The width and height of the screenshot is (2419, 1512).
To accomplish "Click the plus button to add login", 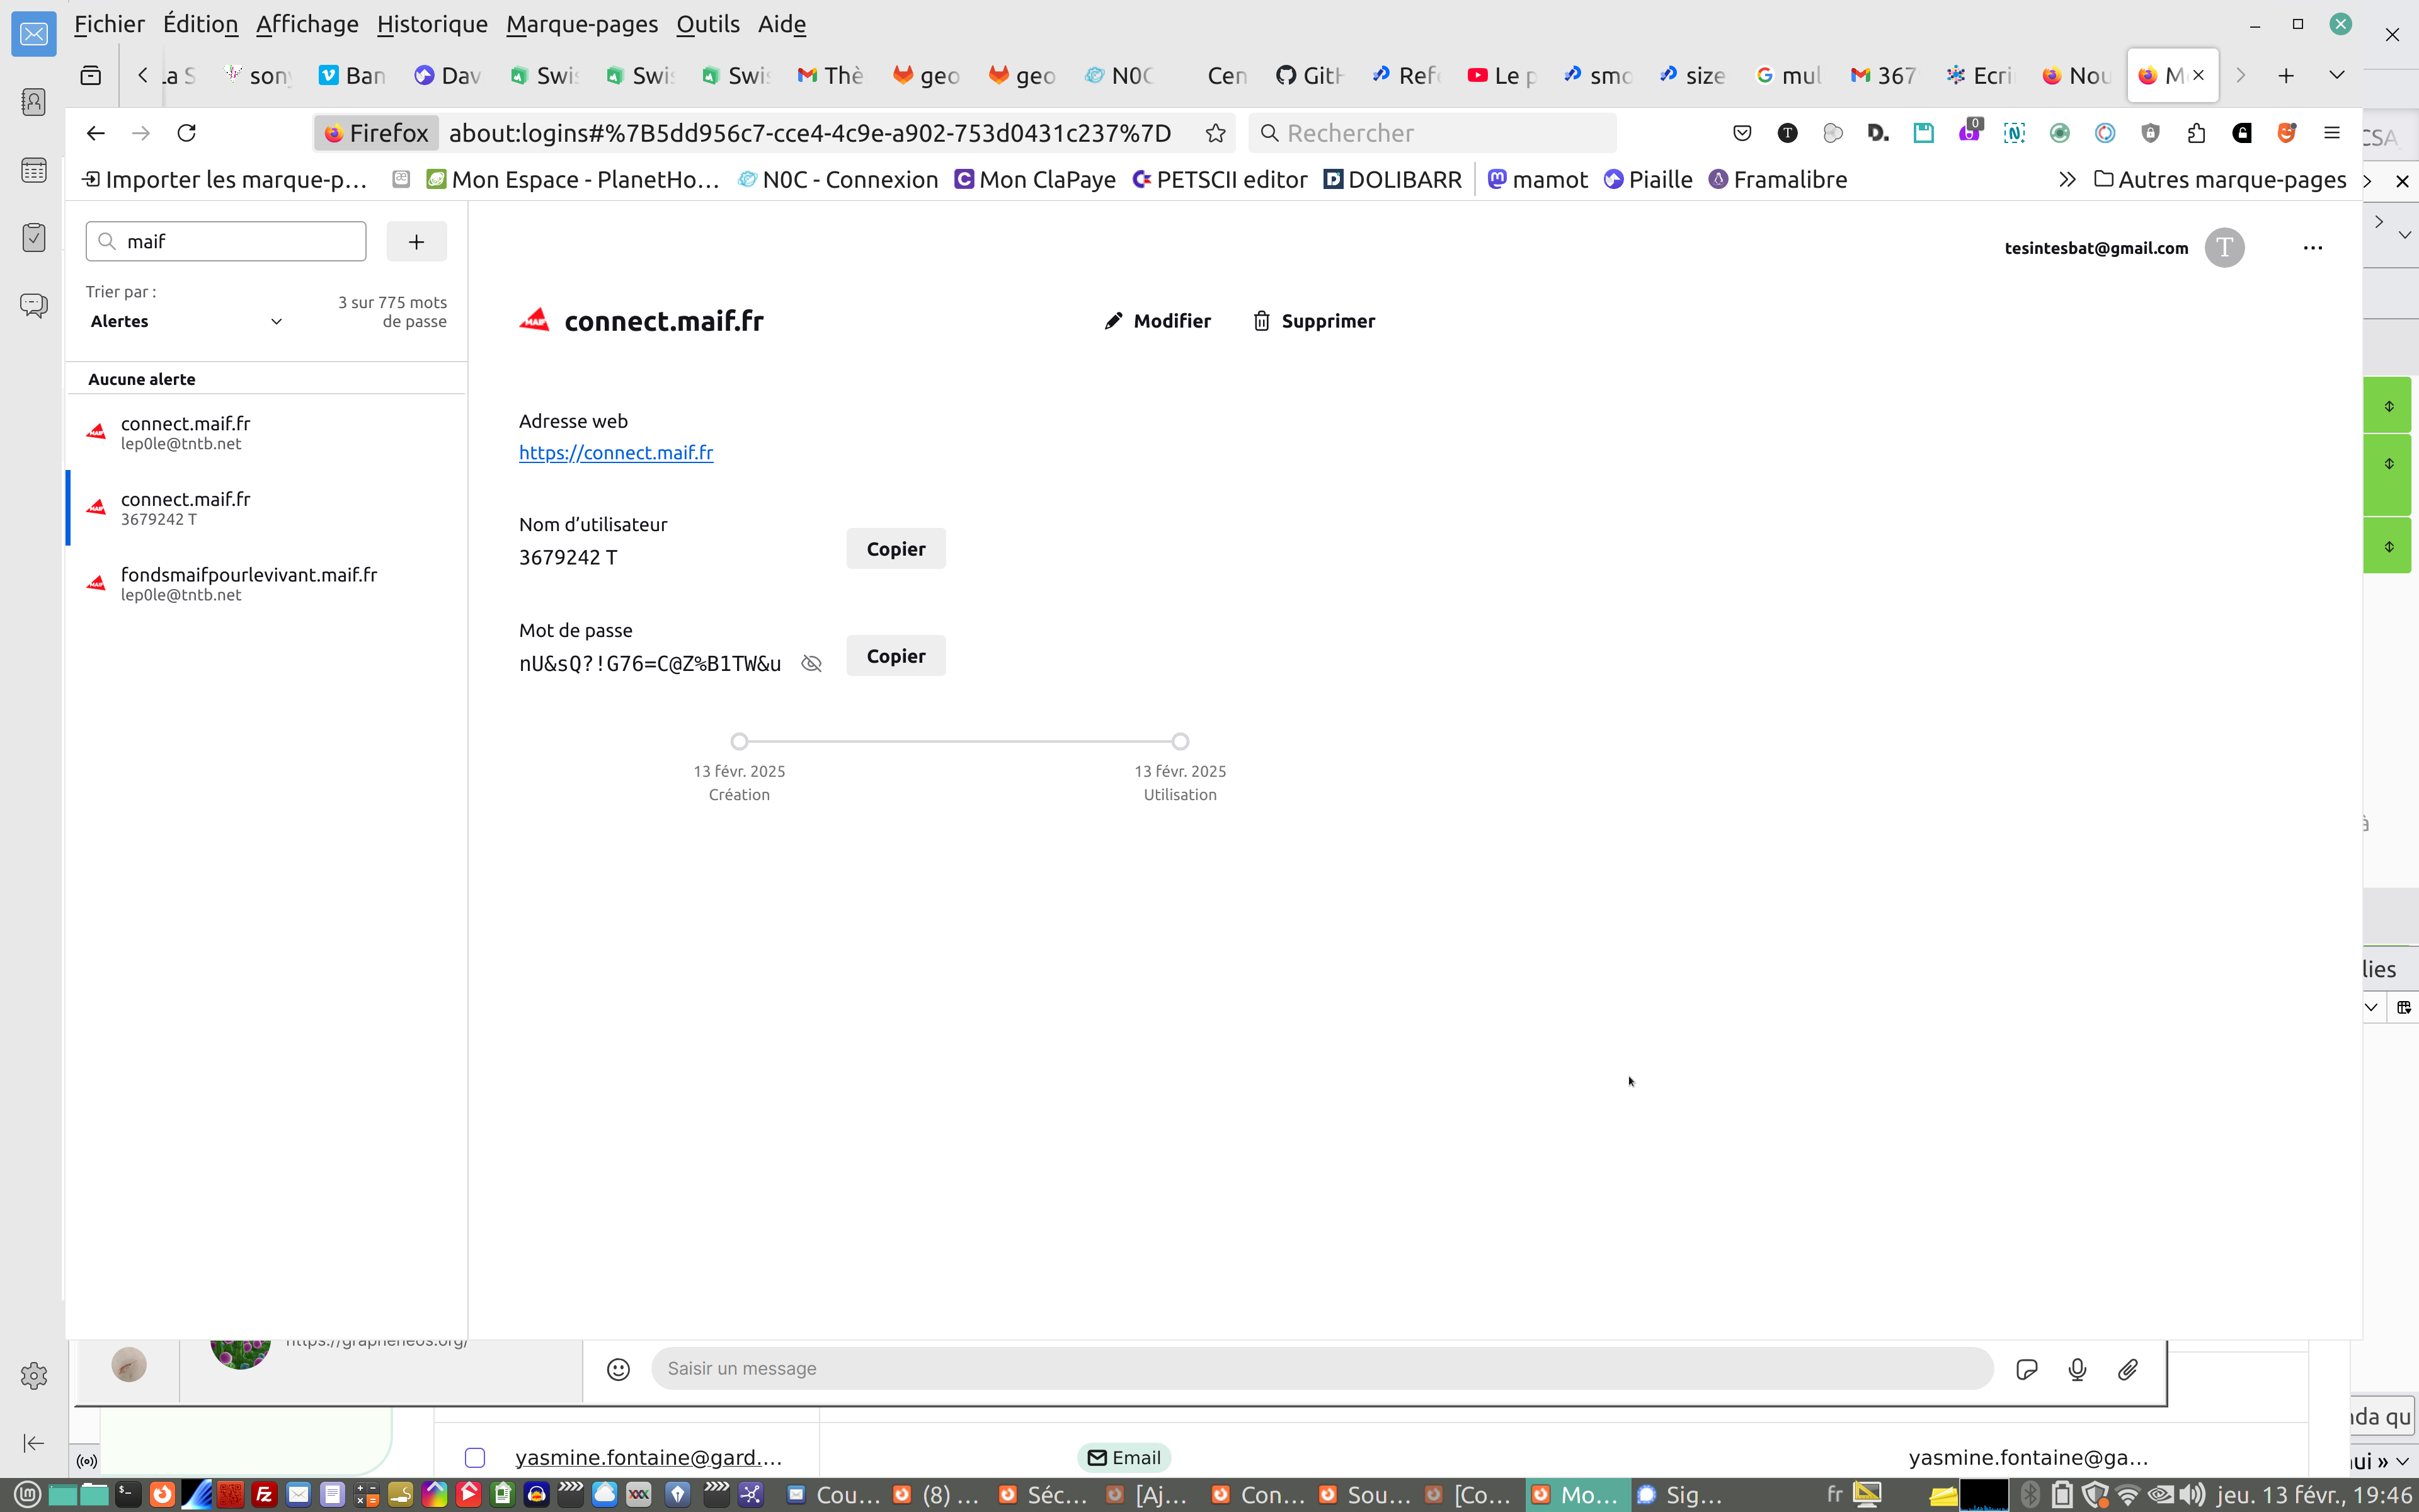I will [x=417, y=241].
